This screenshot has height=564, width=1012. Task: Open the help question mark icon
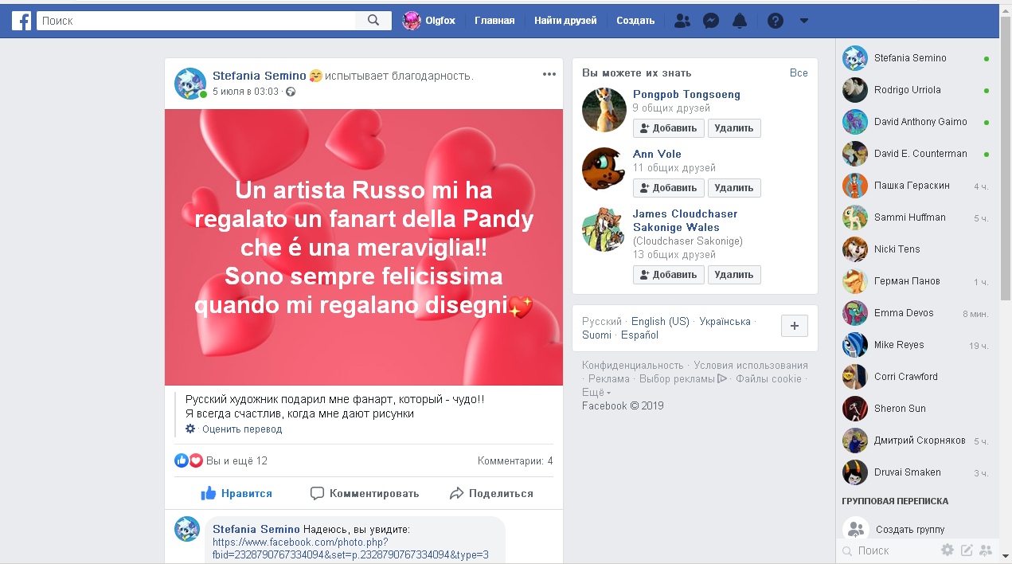(775, 21)
